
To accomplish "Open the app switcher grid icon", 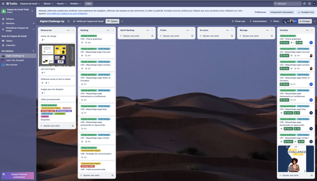I will (3, 3).
